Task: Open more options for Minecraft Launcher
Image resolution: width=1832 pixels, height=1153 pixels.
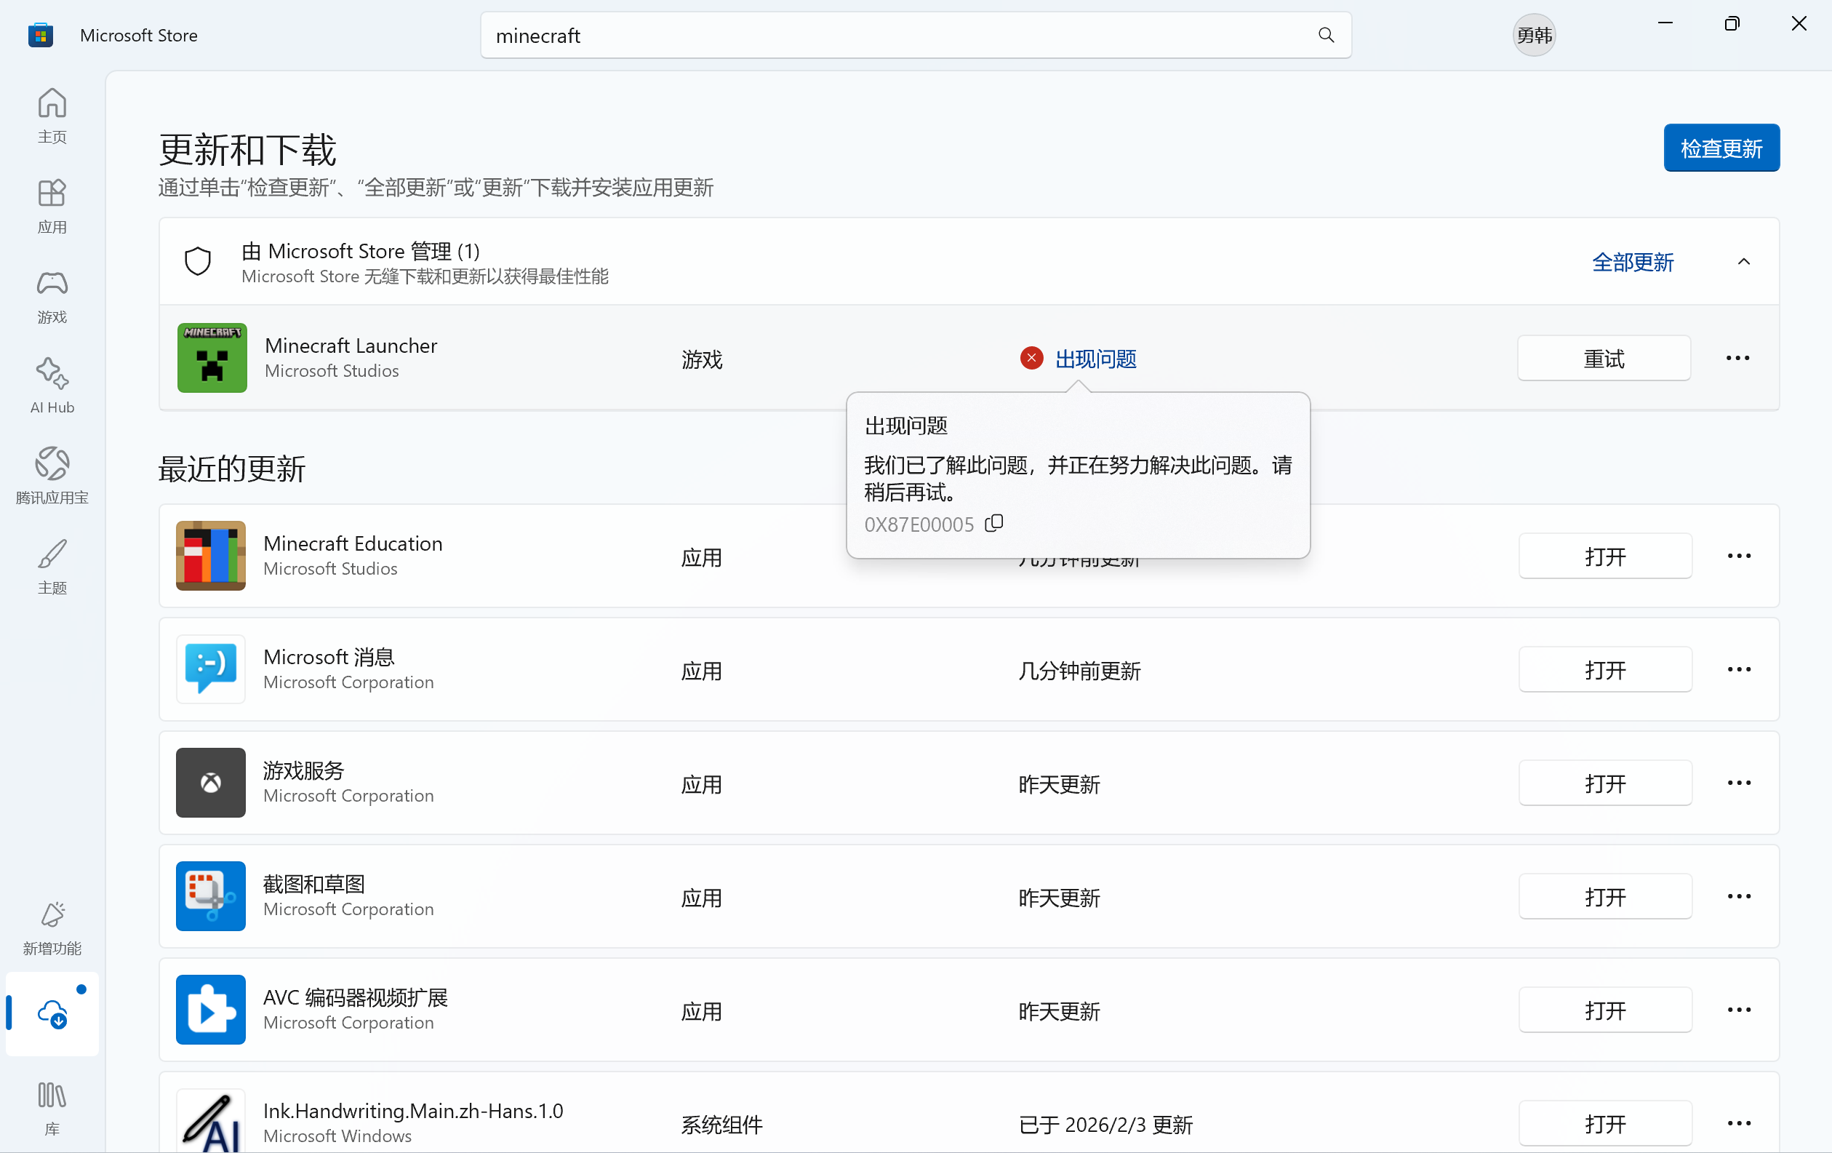Action: pyautogui.click(x=1737, y=358)
